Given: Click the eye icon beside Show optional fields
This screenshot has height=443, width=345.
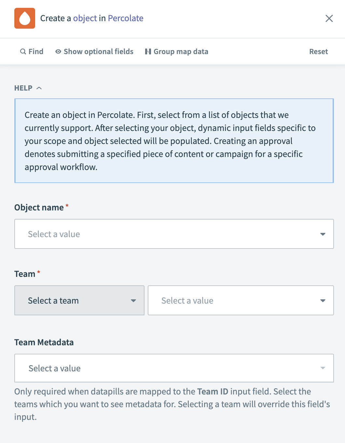Looking at the screenshot, I should coord(58,51).
